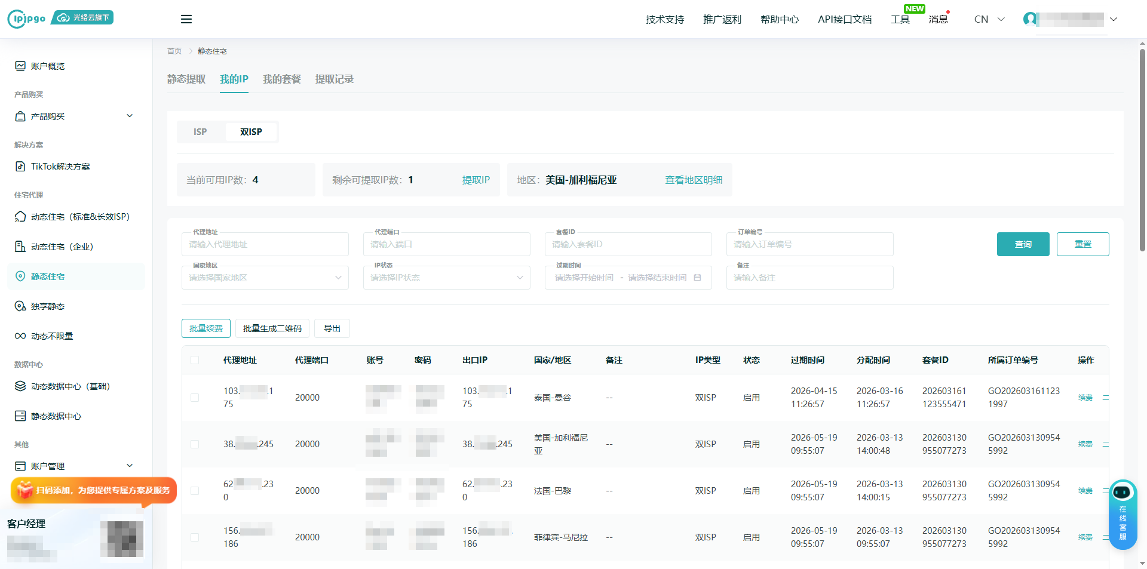Click the 代理地址 input field

pyautogui.click(x=265, y=244)
